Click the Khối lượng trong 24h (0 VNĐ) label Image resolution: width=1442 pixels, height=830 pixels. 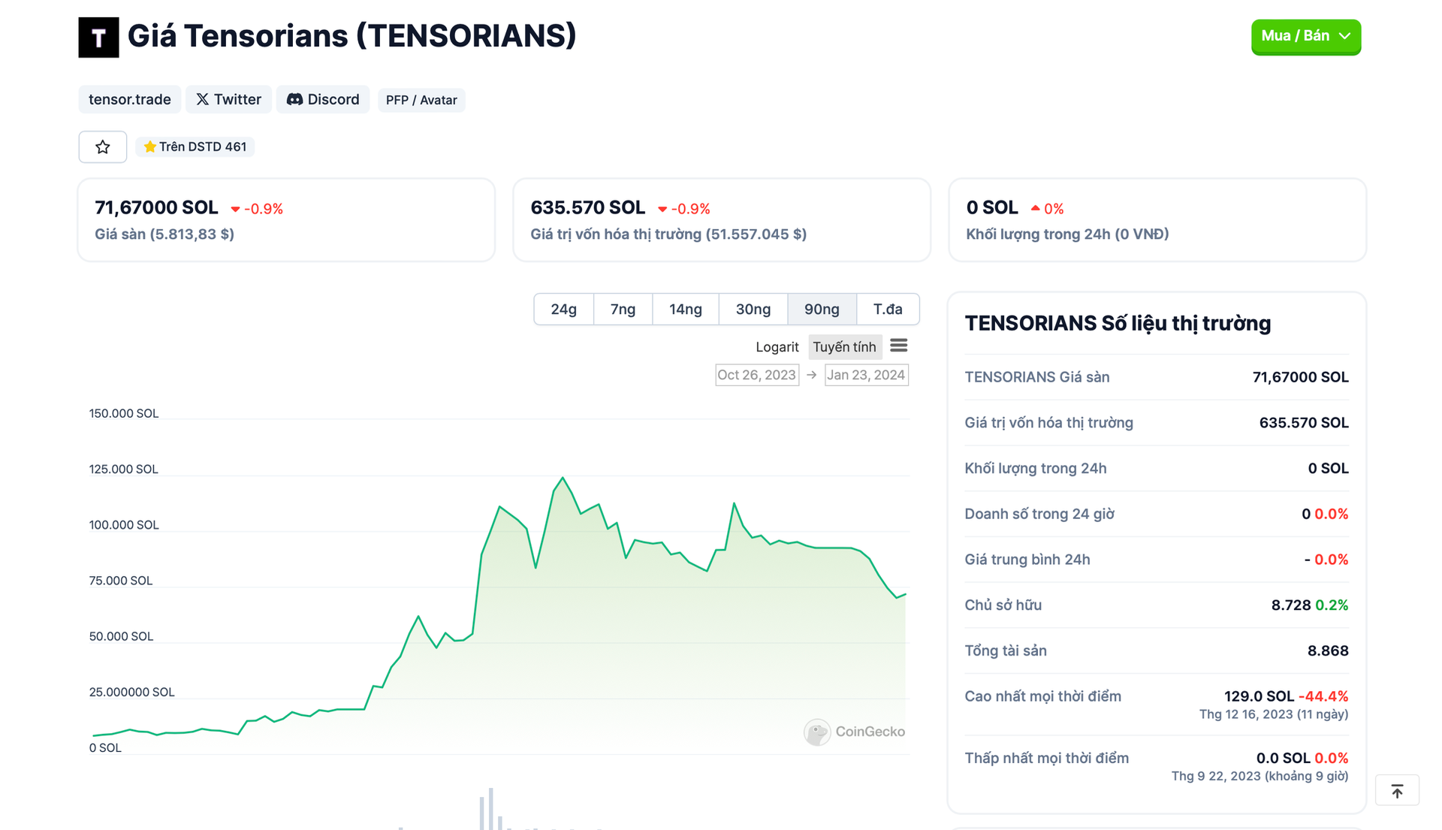pyautogui.click(x=1067, y=234)
